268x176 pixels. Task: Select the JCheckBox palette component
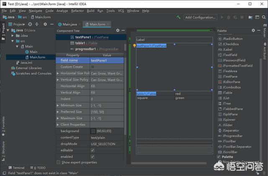tap(229, 44)
